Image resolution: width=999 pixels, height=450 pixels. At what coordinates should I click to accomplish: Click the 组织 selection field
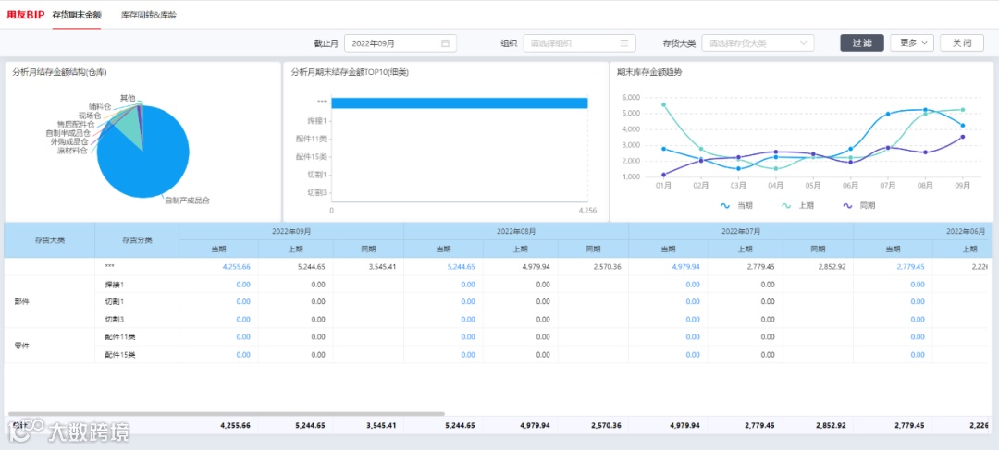coord(579,43)
